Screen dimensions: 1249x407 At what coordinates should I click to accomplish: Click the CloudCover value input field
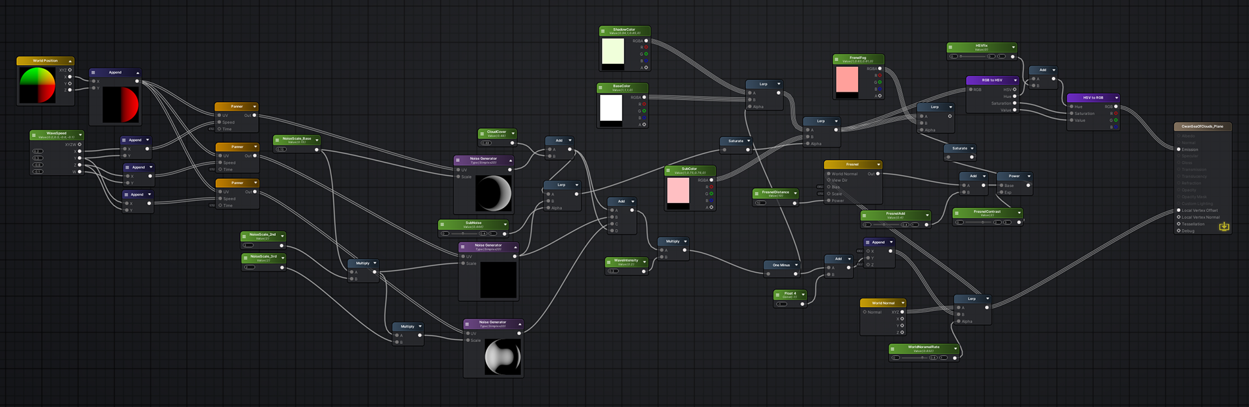click(x=486, y=143)
